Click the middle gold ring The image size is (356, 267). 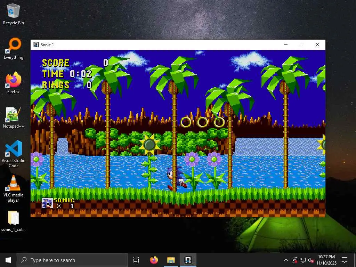tap(203, 122)
